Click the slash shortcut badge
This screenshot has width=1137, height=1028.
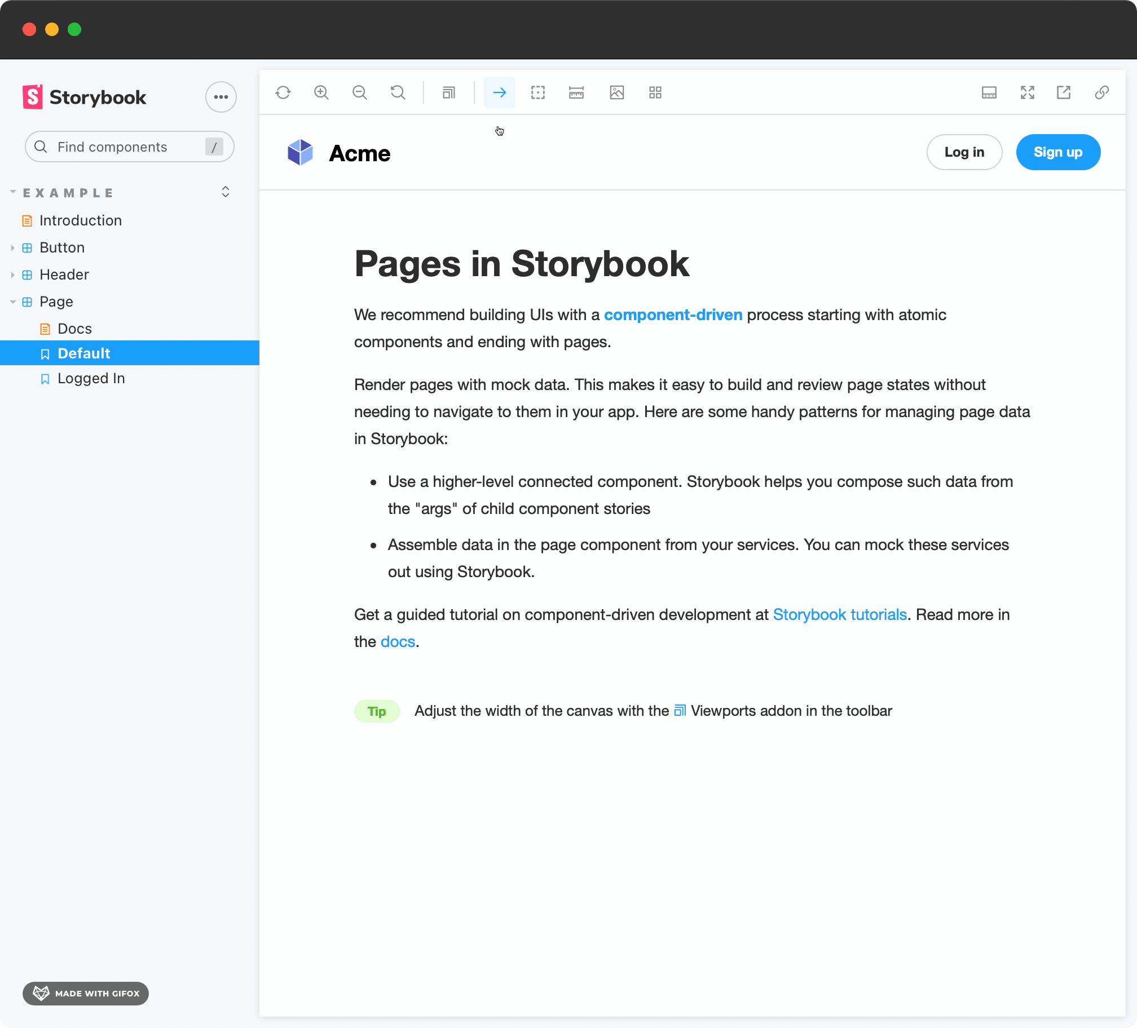coord(214,147)
